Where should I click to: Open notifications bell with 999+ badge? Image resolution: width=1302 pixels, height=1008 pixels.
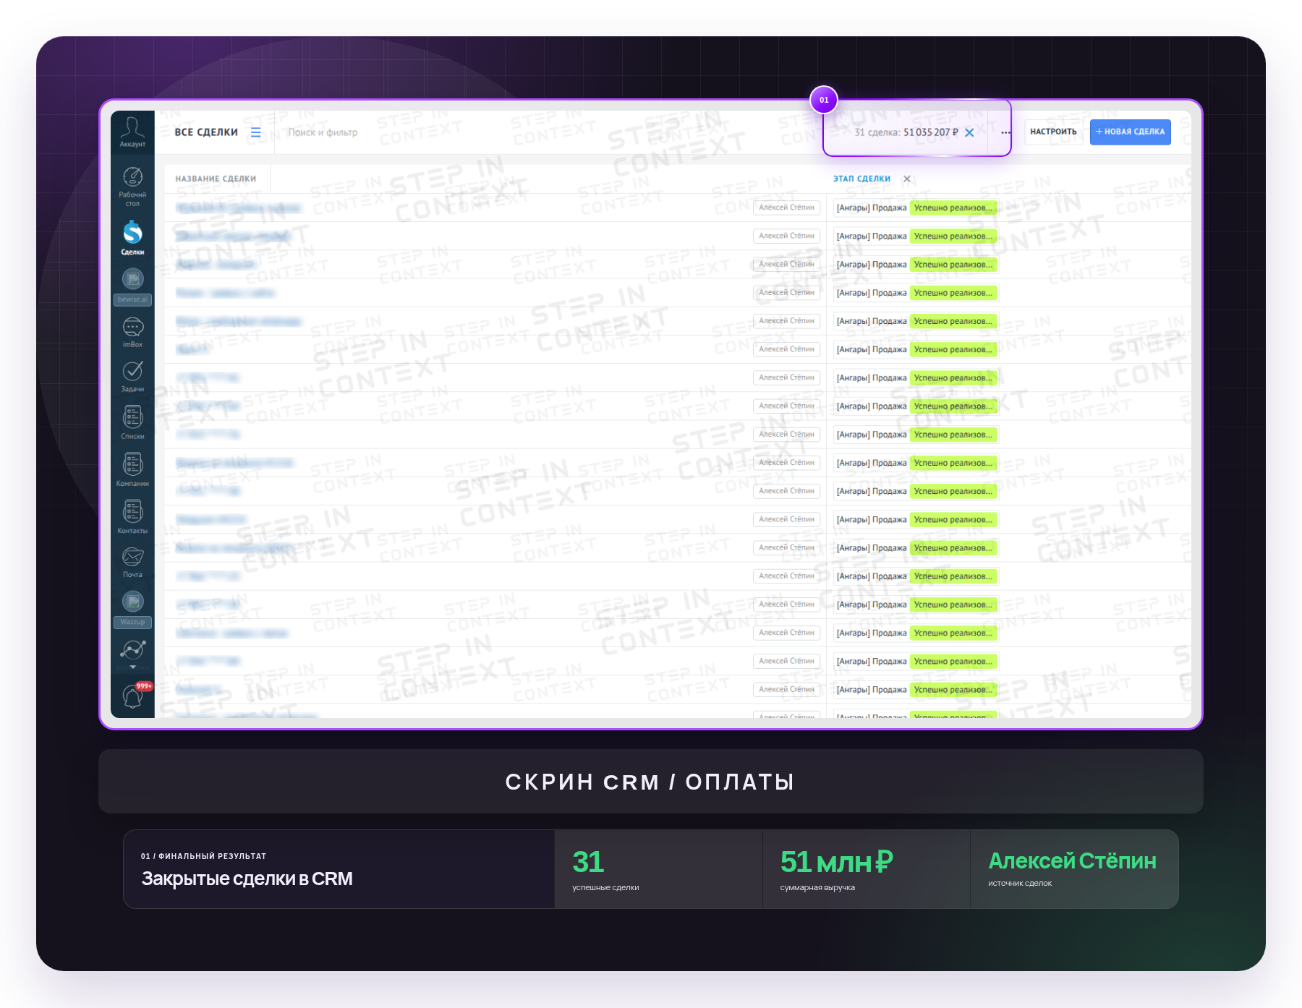(x=134, y=696)
